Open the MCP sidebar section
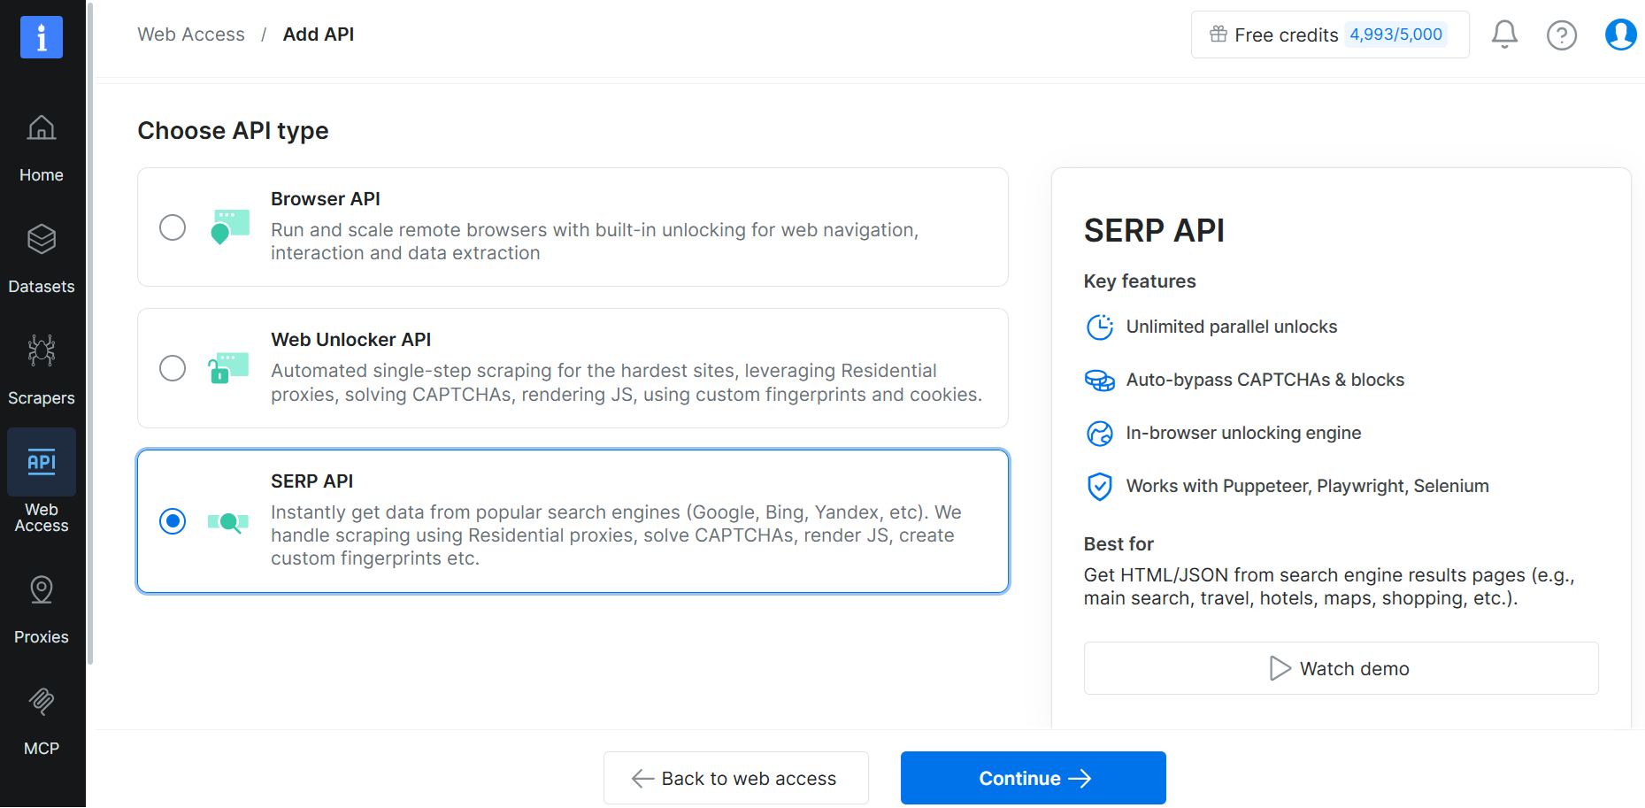 pyautogui.click(x=42, y=722)
